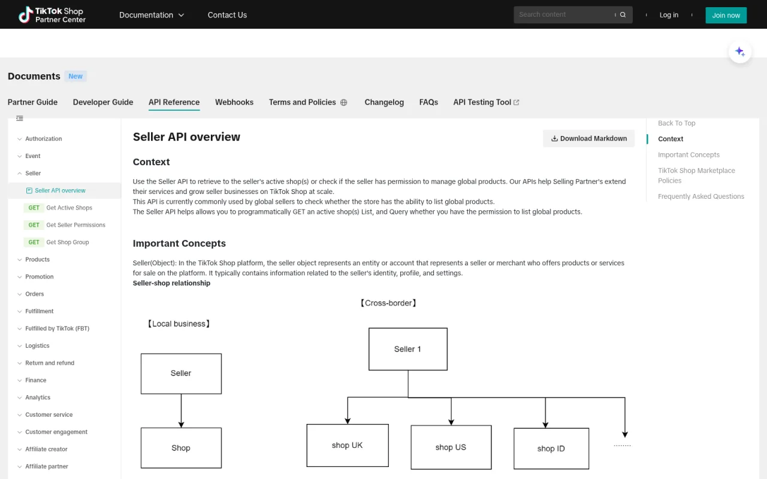Image resolution: width=767 pixels, height=479 pixels.
Task: Click the GET badge for Get Active Shops
Action: click(34, 208)
